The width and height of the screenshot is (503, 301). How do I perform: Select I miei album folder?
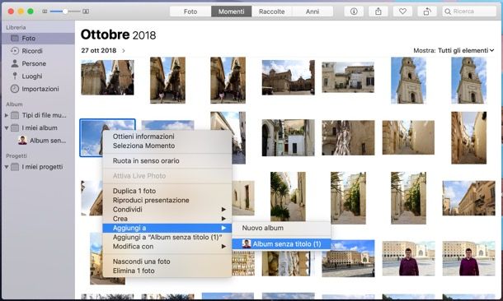[35, 128]
